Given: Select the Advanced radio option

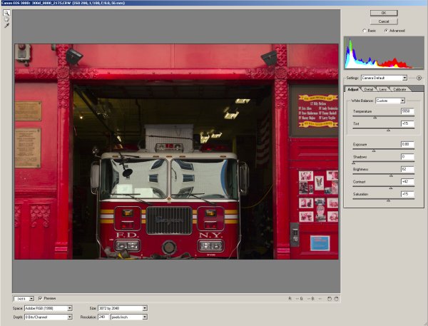Looking at the screenshot, I should 394,31.
